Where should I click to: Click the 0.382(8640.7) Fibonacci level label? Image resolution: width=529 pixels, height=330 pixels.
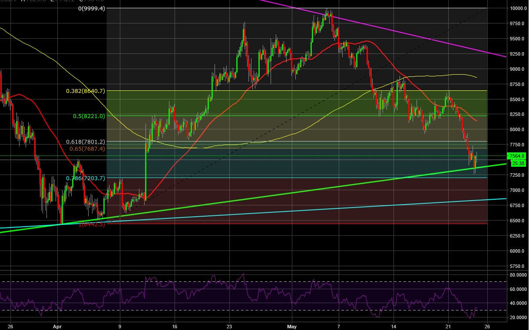(x=86, y=91)
